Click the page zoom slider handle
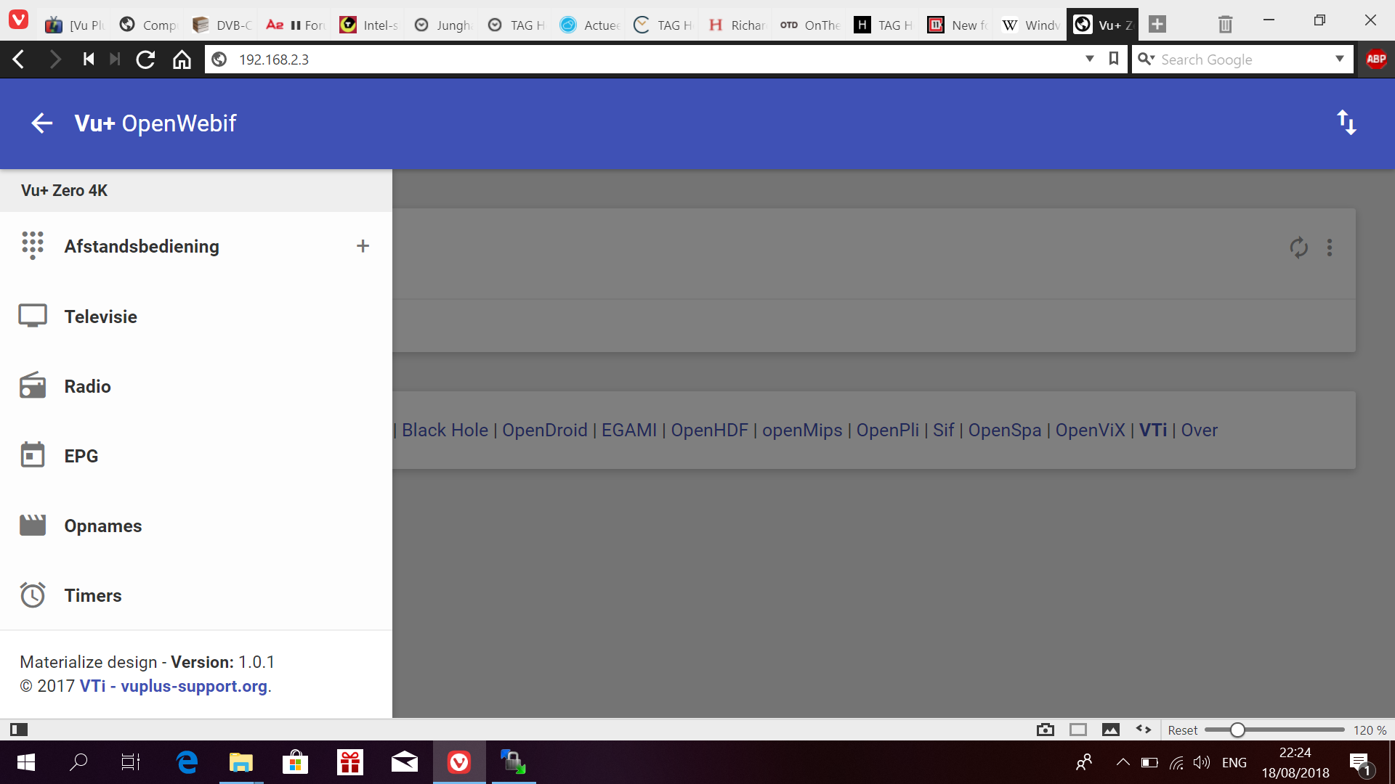 tap(1237, 730)
